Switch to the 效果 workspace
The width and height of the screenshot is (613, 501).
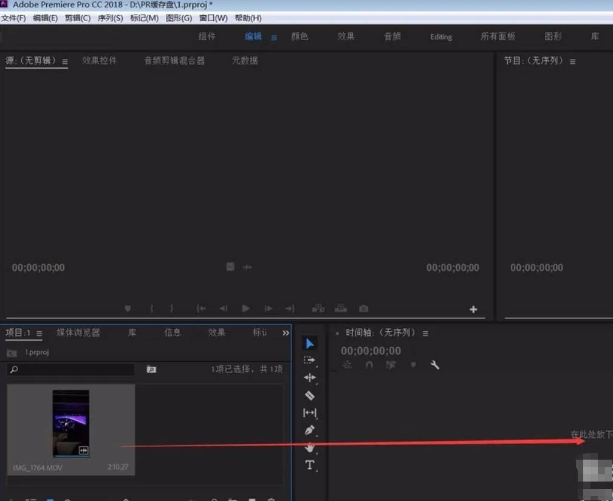click(x=346, y=36)
